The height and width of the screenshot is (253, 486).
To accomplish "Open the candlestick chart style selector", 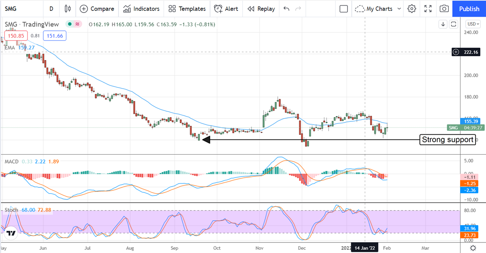I will point(67,9).
